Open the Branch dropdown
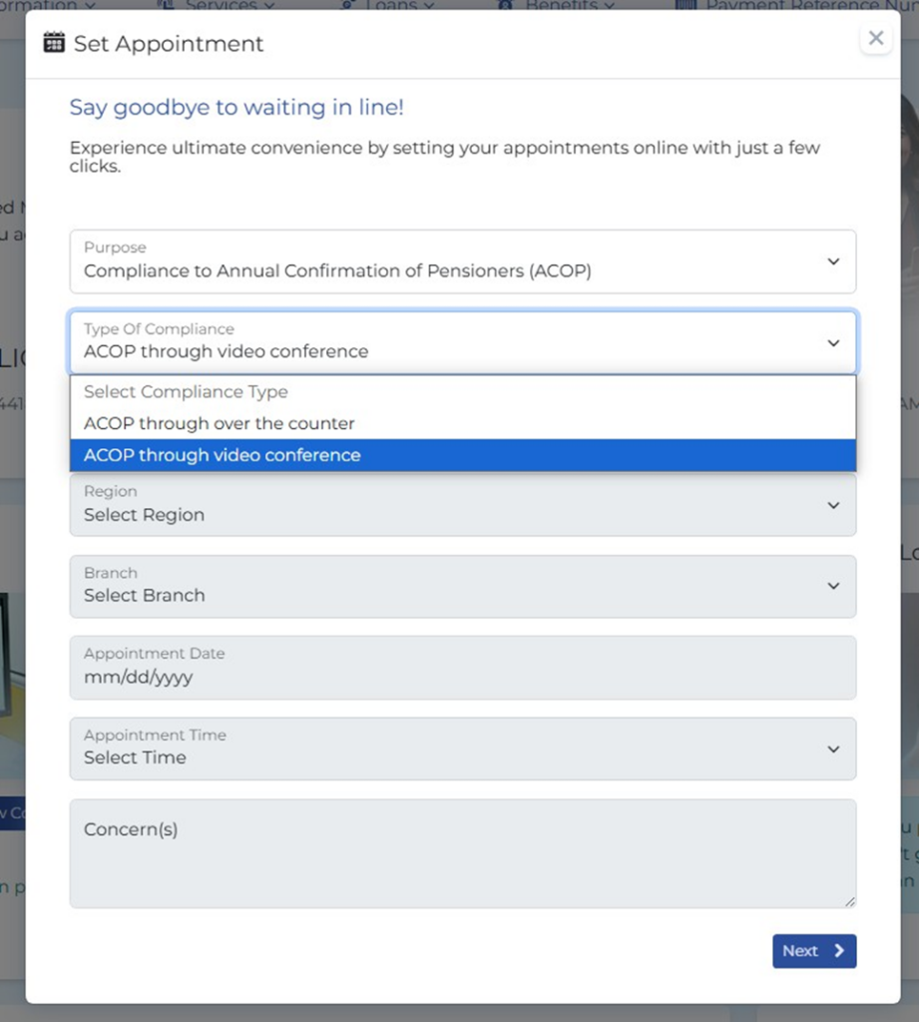Viewport: 919px width, 1022px height. 463,586
